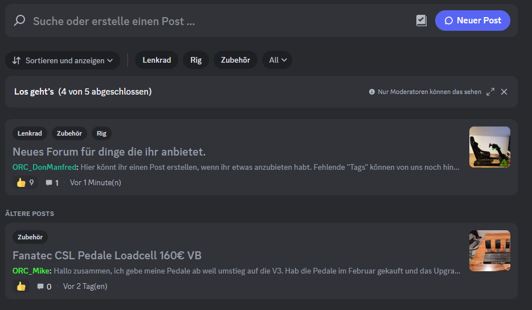The height and width of the screenshot is (310, 532).
Task: Toggle the Zubehör tag filter
Action: (235, 60)
